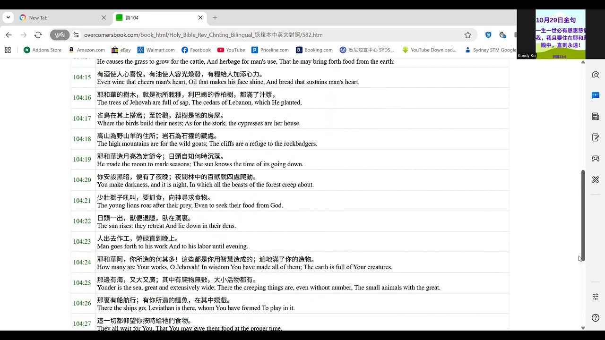This screenshot has width=605, height=340.
Task: Click verse number 104:25
Action: (82, 283)
